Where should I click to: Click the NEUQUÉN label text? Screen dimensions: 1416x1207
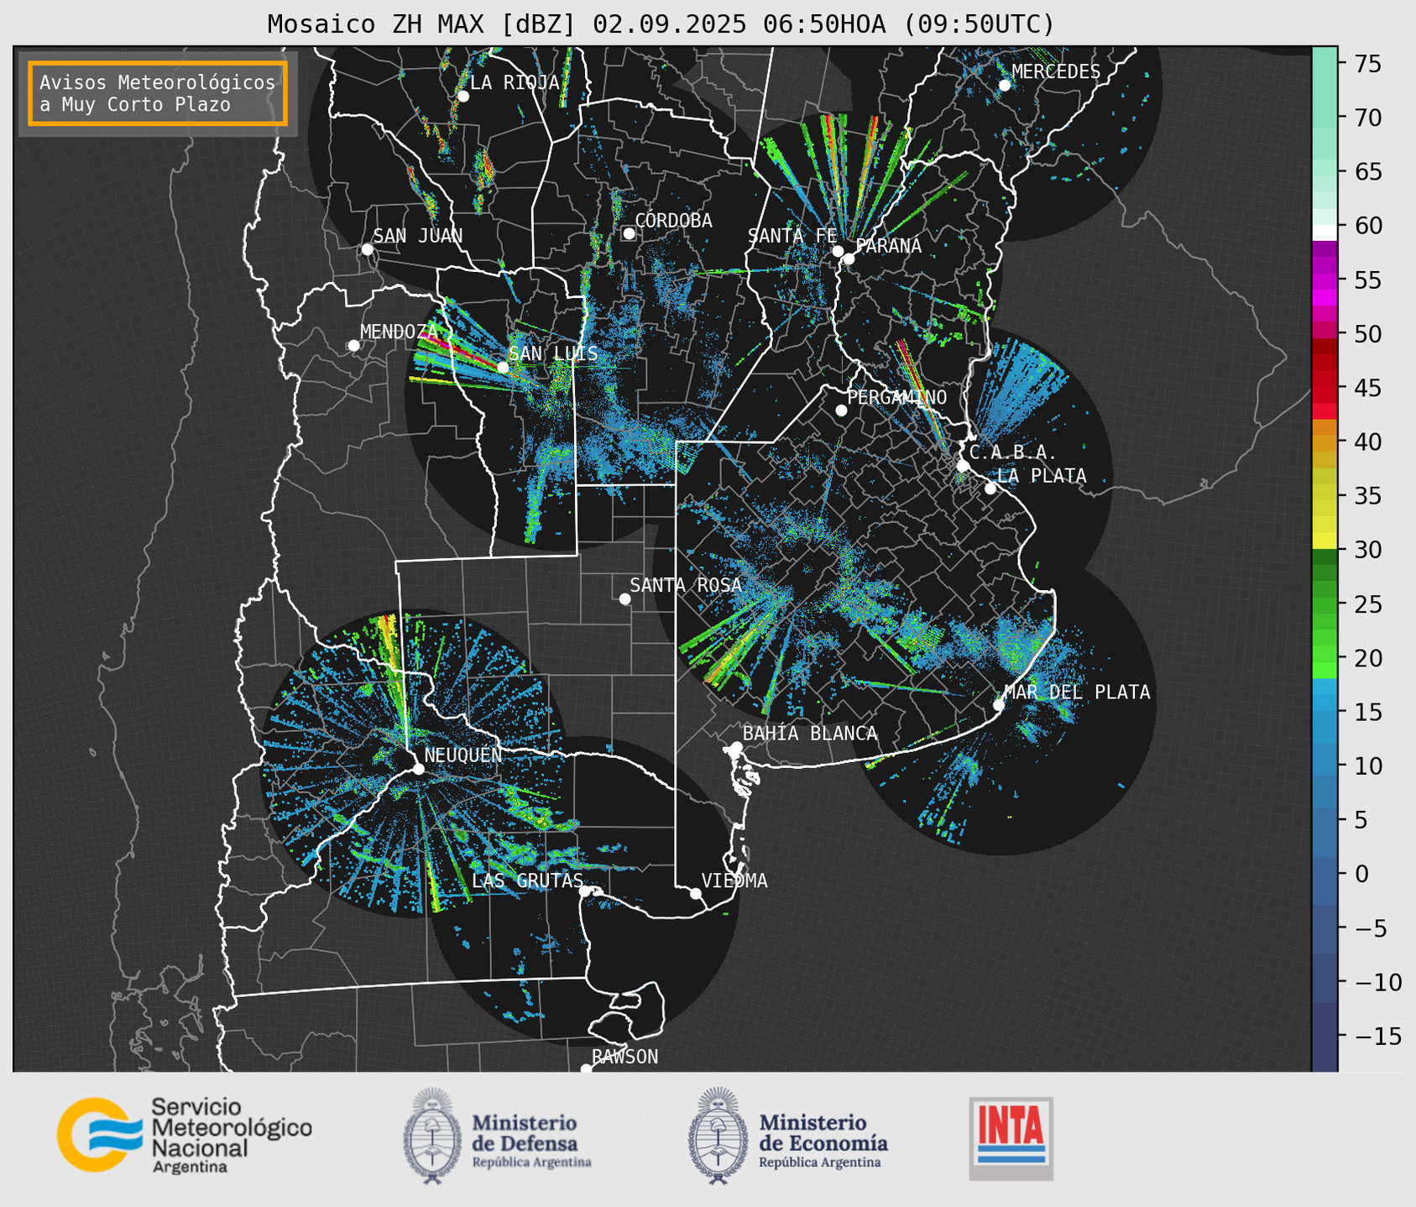(x=462, y=755)
